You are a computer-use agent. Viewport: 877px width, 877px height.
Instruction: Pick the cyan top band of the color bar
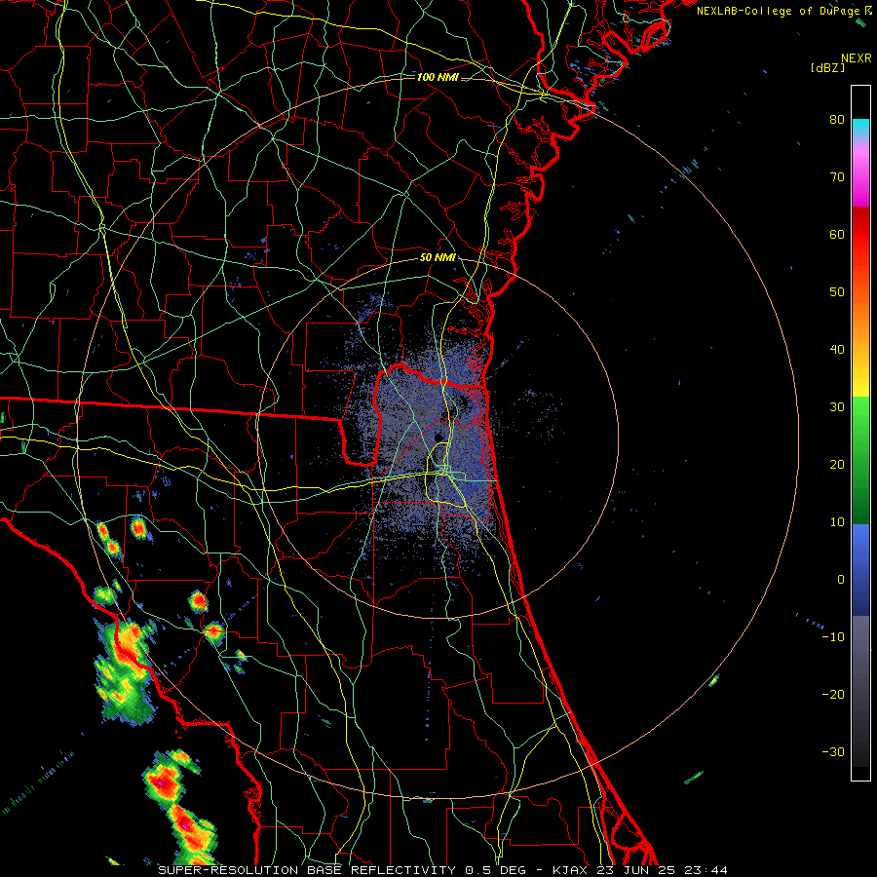(860, 129)
